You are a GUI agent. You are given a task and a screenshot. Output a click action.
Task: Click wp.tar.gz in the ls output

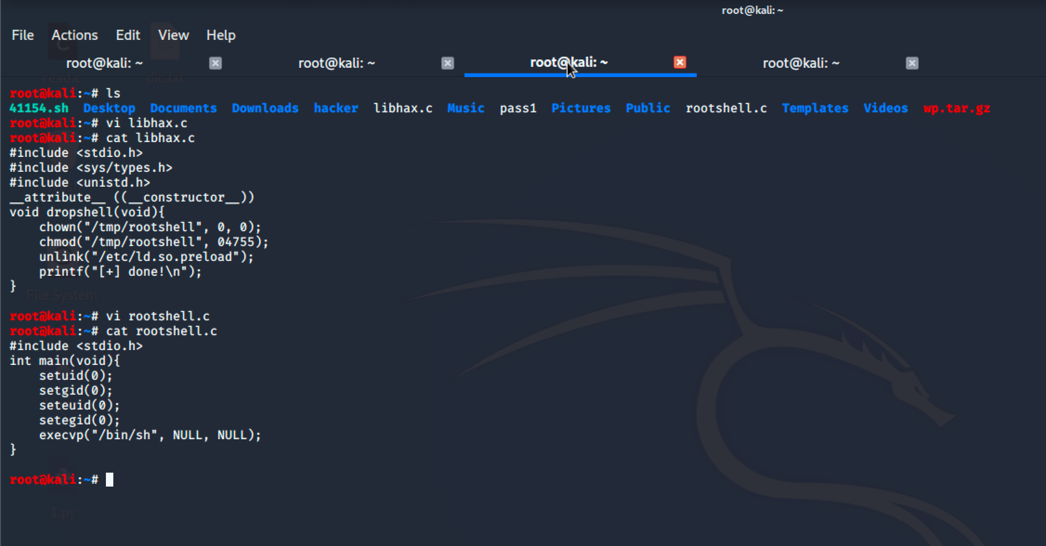click(x=956, y=108)
